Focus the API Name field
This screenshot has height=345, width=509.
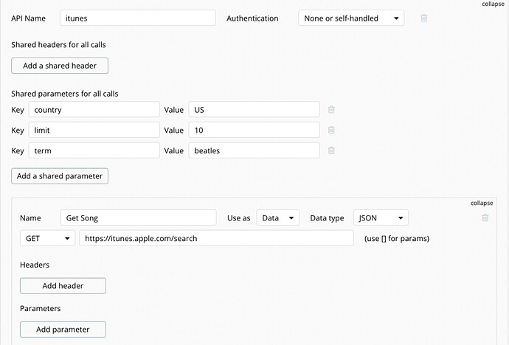coord(137,18)
